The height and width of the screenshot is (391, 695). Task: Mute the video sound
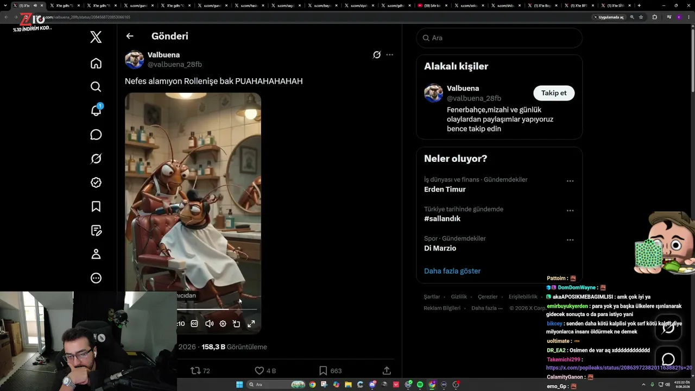209,324
